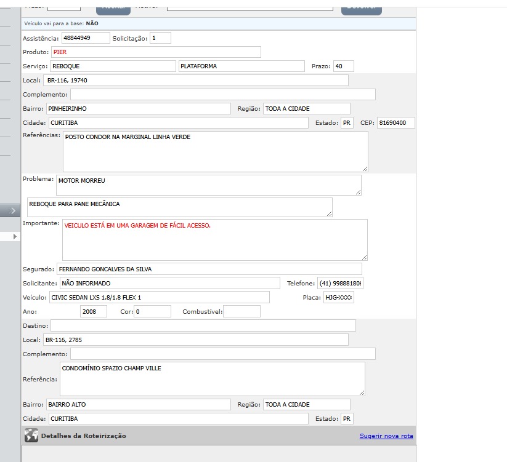Click the Assistência field 48844949
The height and width of the screenshot is (462, 507).
coord(86,38)
